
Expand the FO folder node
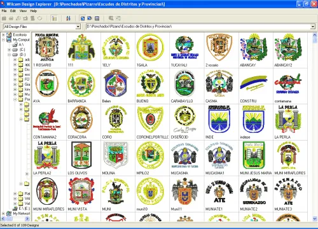point(15,80)
